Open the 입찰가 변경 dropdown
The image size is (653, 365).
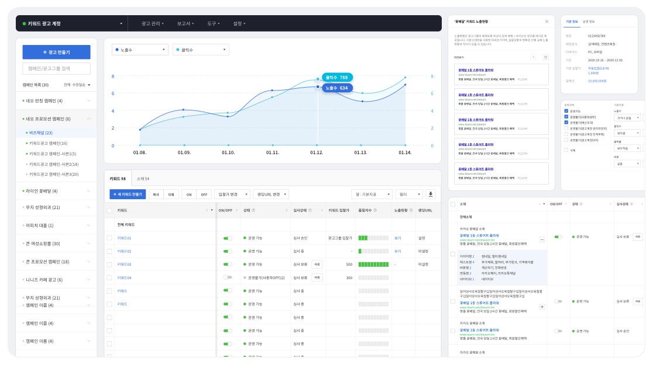pyautogui.click(x=231, y=194)
